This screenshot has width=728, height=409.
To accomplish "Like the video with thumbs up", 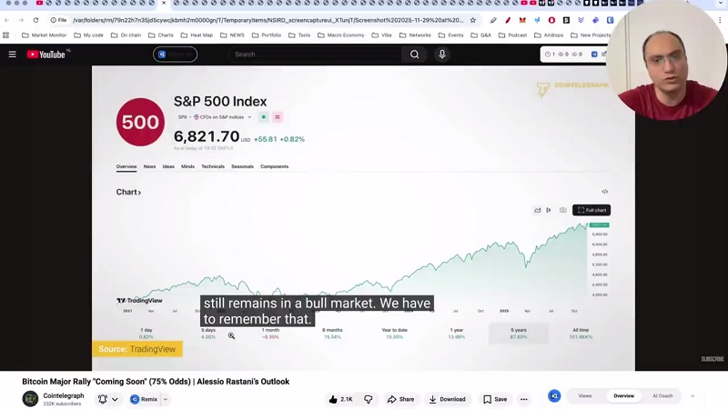I will coord(340,399).
